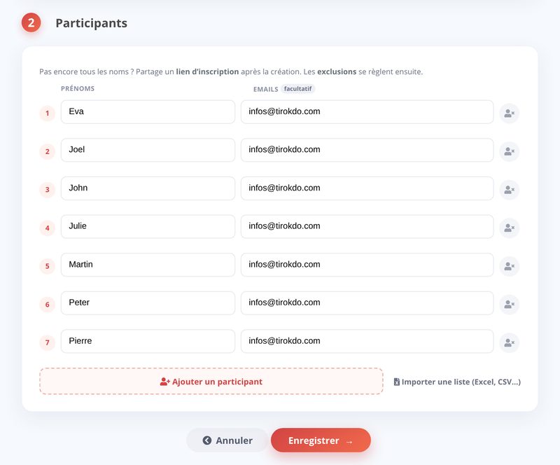Remove participant Peter via the user-remove icon

[509, 305]
